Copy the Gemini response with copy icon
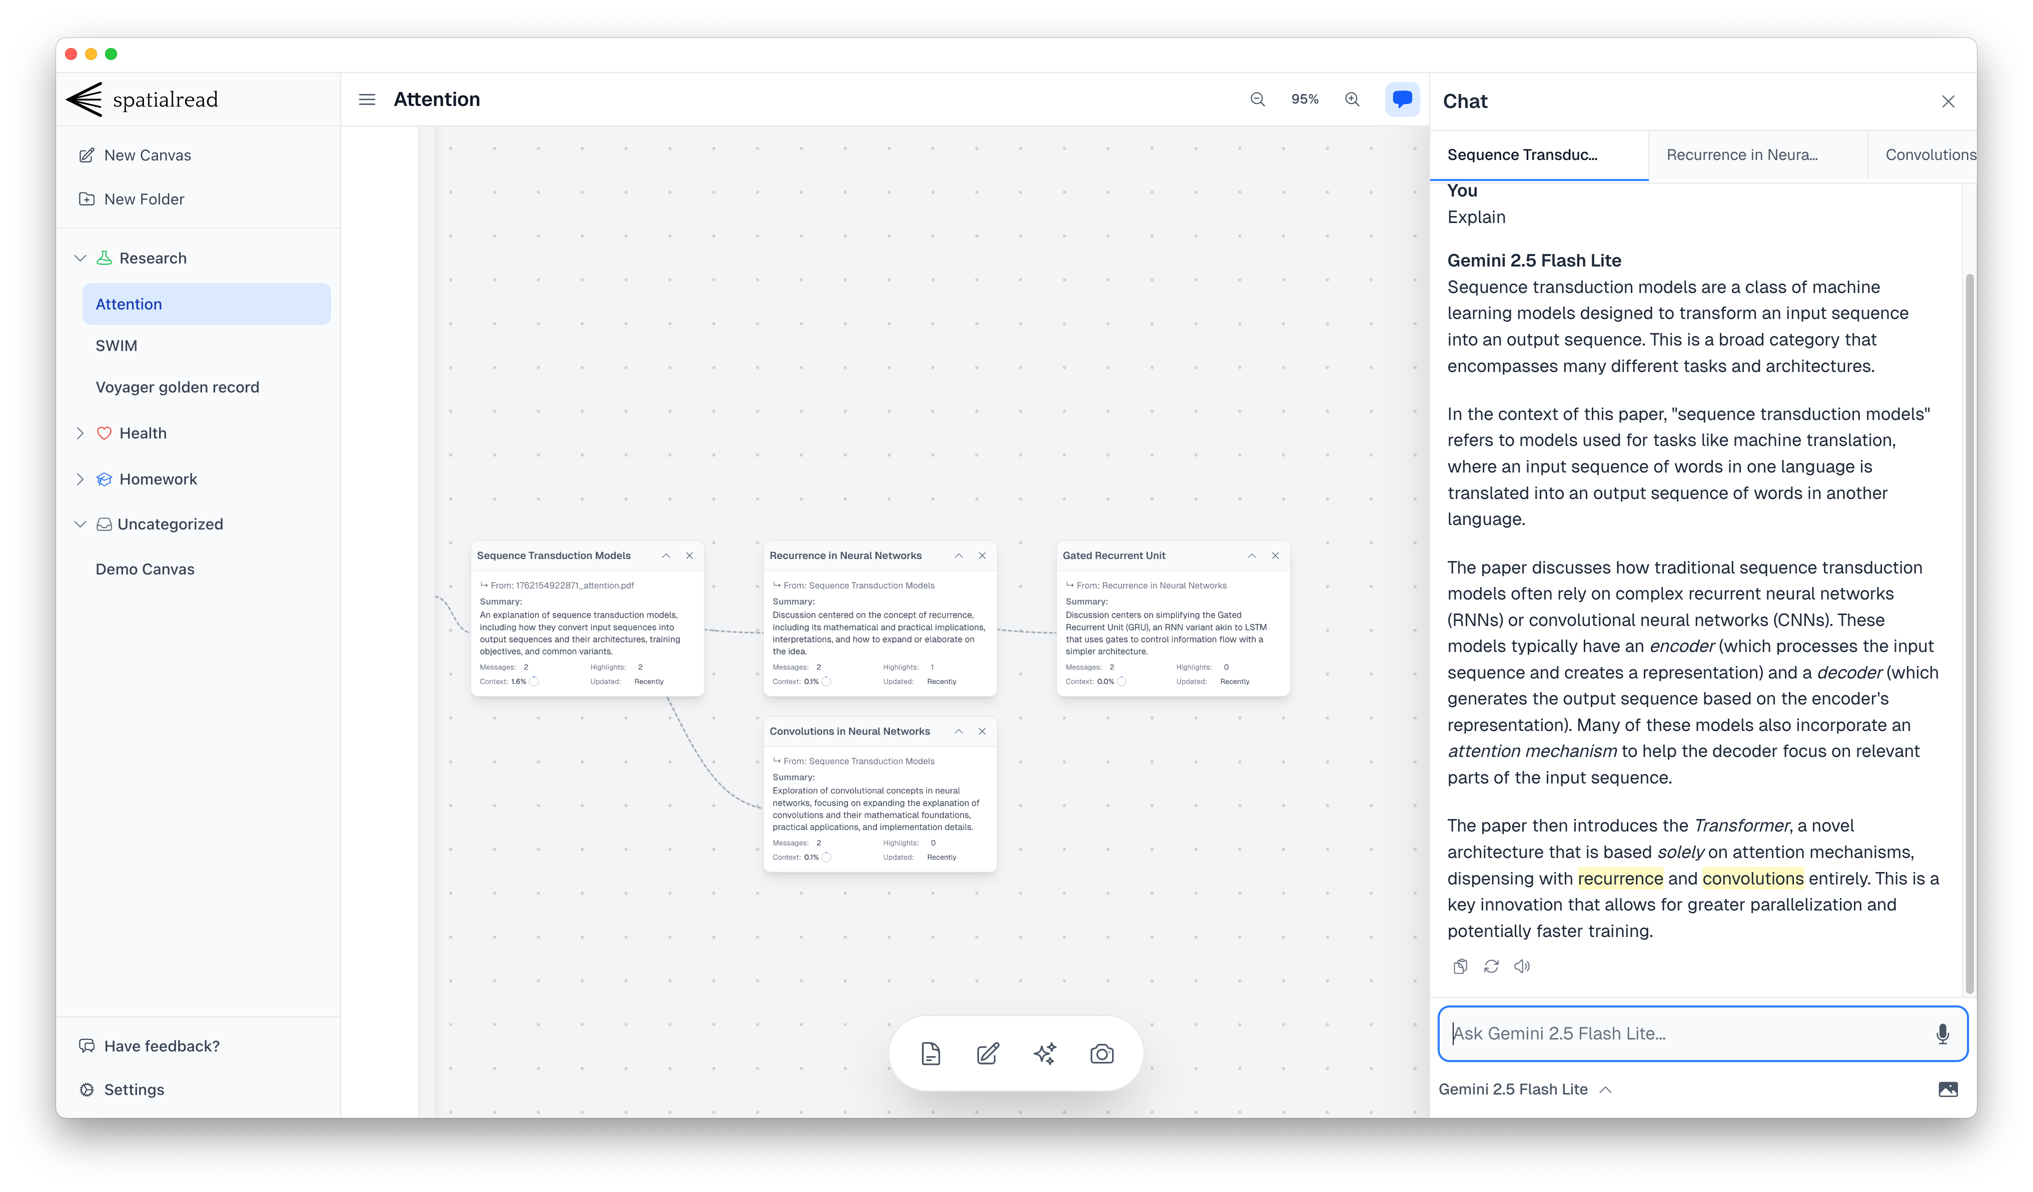This screenshot has width=2033, height=1192. coord(1459,966)
